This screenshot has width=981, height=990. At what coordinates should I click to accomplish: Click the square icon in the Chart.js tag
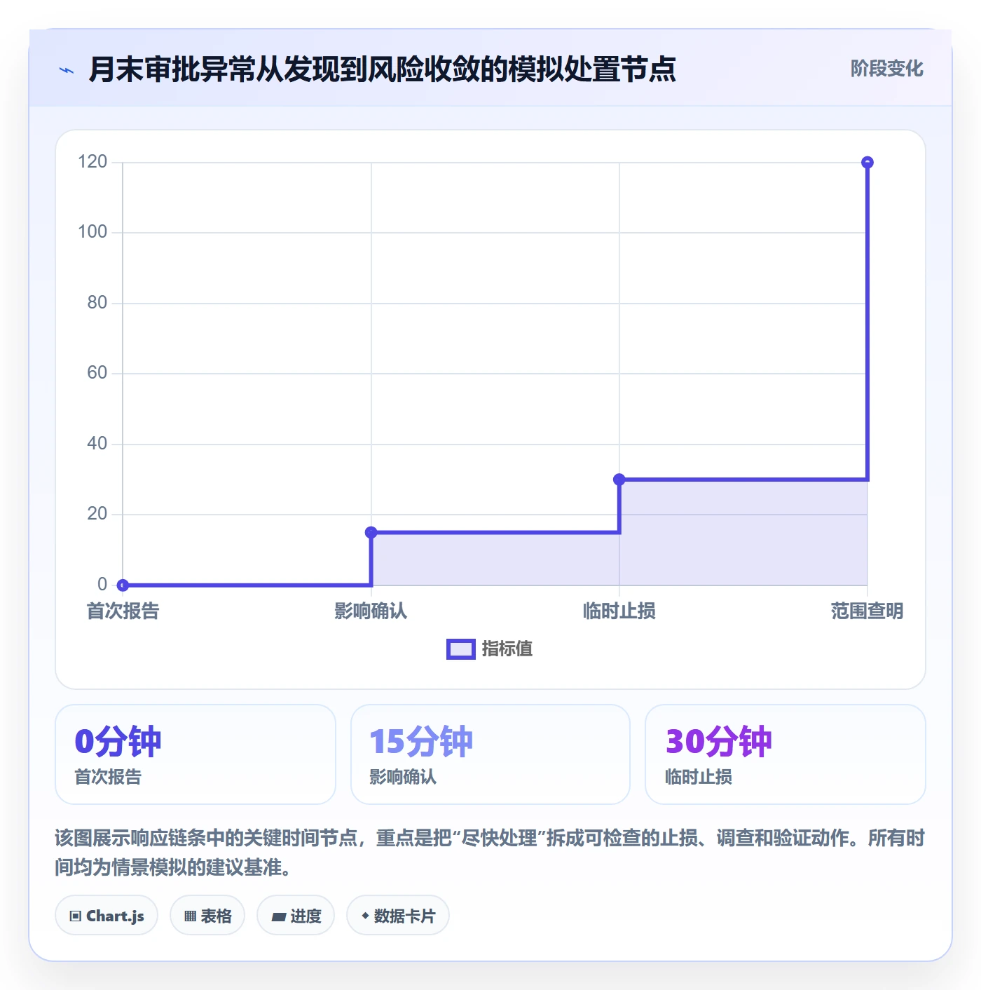[76, 916]
